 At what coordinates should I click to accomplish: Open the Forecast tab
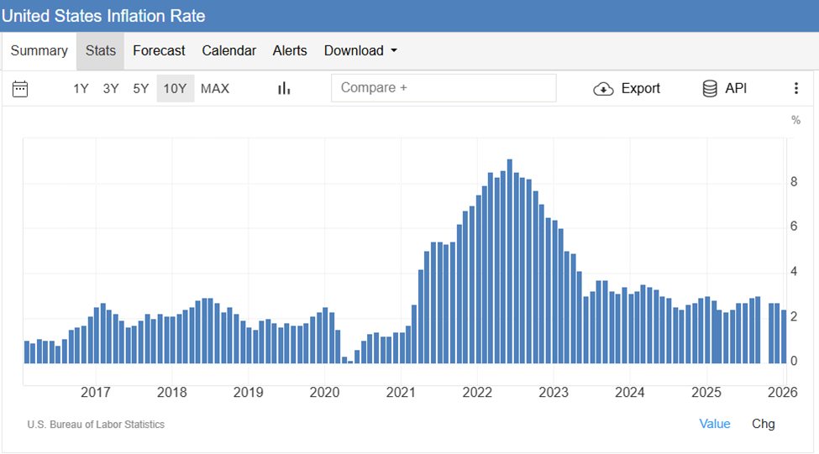(159, 50)
